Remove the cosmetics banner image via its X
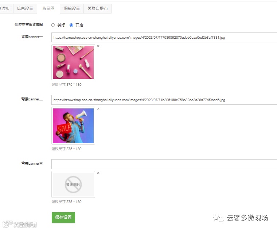Viewport: 277px width, 230px height. tap(98, 46)
